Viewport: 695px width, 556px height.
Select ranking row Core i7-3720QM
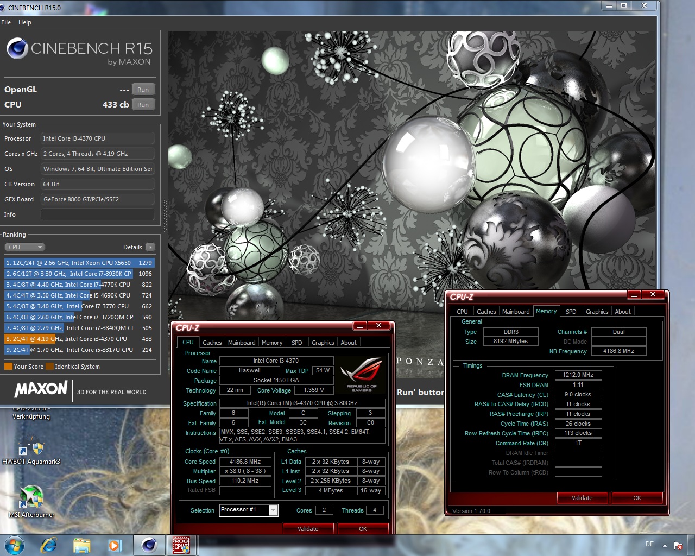click(x=79, y=317)
